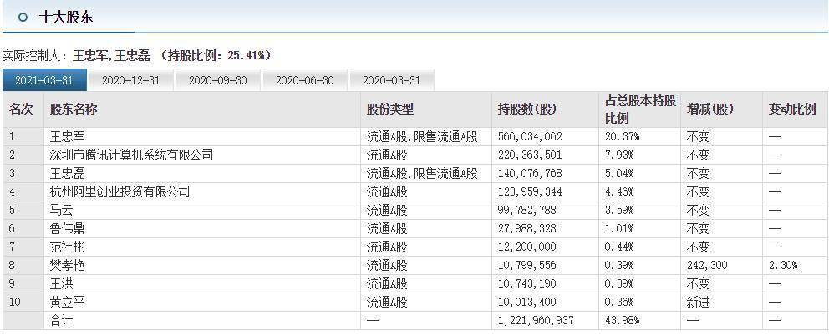Select shareholder 鲁伟鼎

click(67, 228)
